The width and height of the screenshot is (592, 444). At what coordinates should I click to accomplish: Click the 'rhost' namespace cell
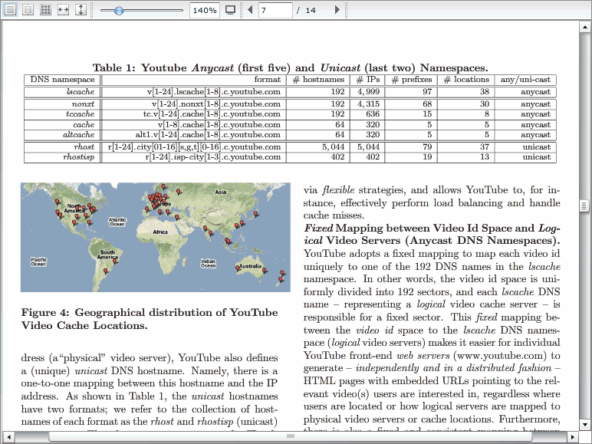[x=84, y=147]
